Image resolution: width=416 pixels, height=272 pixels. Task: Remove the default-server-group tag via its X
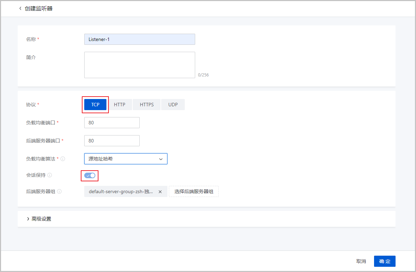[160, 192]
